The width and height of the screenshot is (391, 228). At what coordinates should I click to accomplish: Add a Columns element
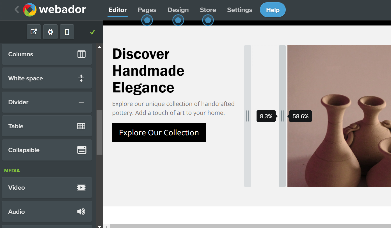point(47,54)
